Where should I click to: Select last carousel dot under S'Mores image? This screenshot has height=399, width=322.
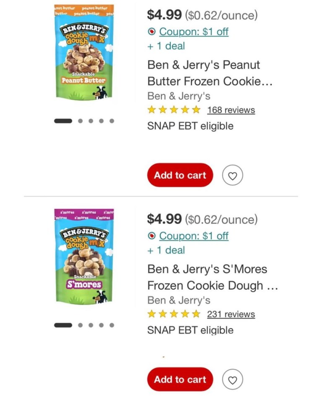[x=112, y=325]
